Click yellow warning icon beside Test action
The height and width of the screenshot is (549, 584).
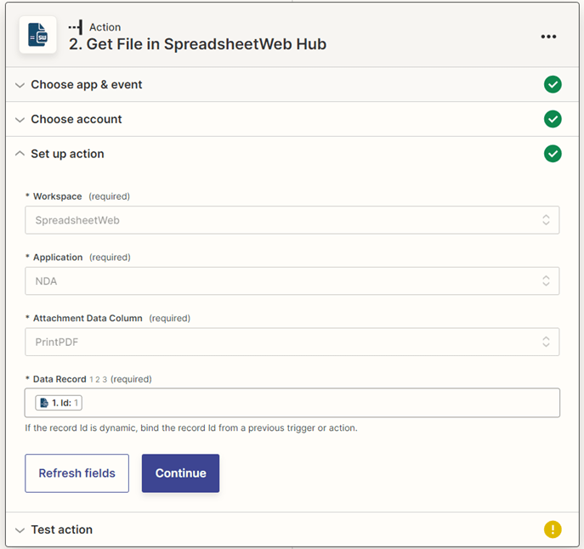point(553,529)
